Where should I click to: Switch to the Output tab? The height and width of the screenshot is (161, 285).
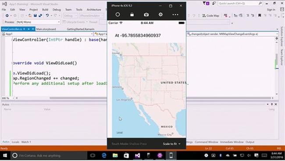(x=250, y=142)
